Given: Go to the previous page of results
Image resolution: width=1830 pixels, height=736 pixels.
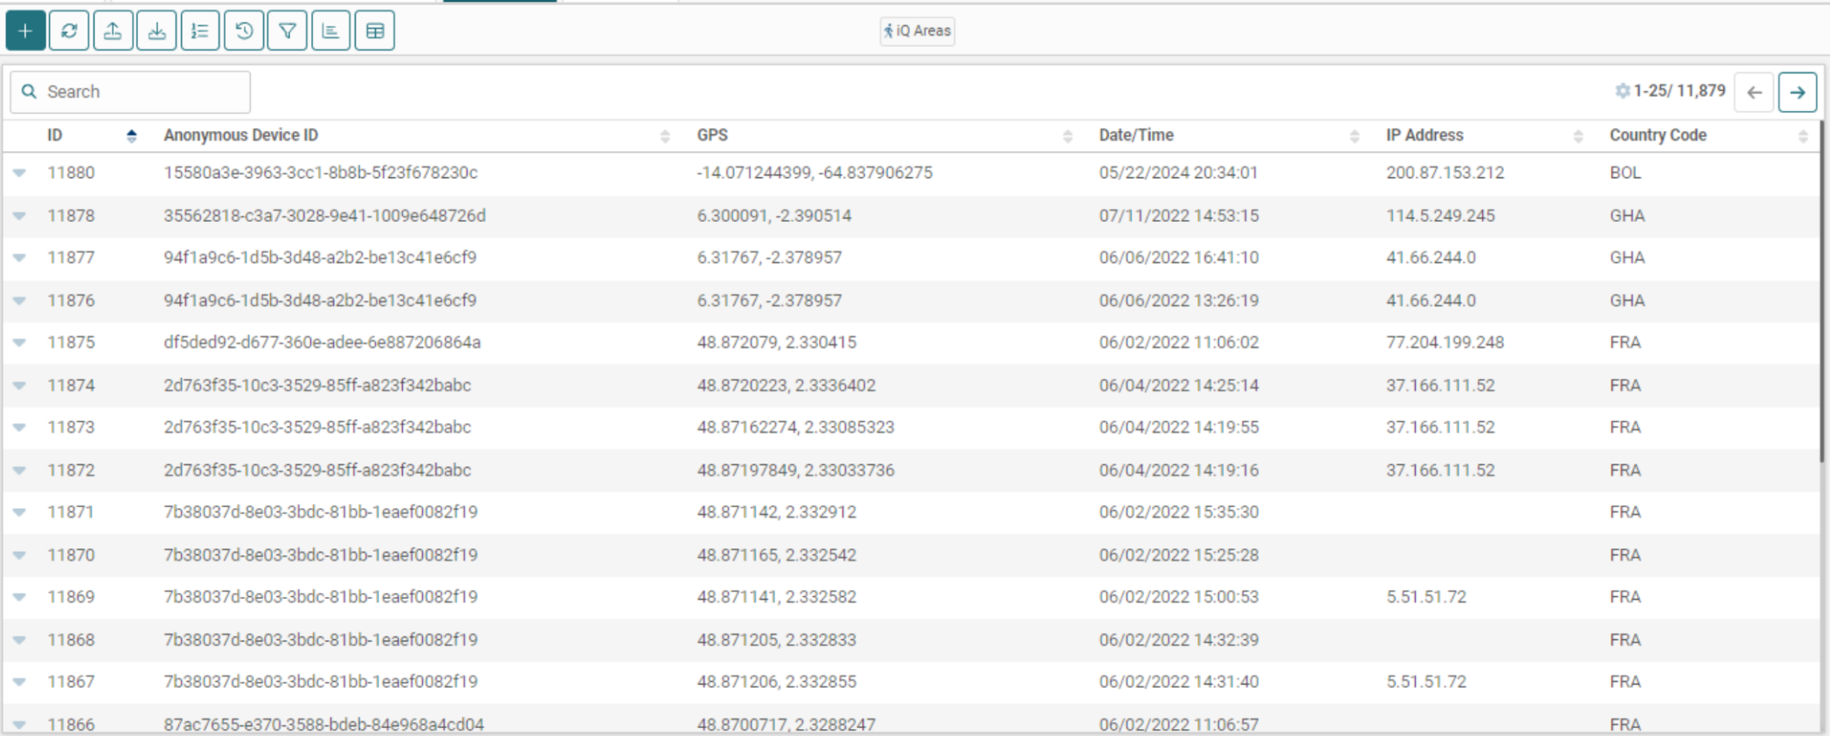Looking at the screenshot, I should (1754, 93).
